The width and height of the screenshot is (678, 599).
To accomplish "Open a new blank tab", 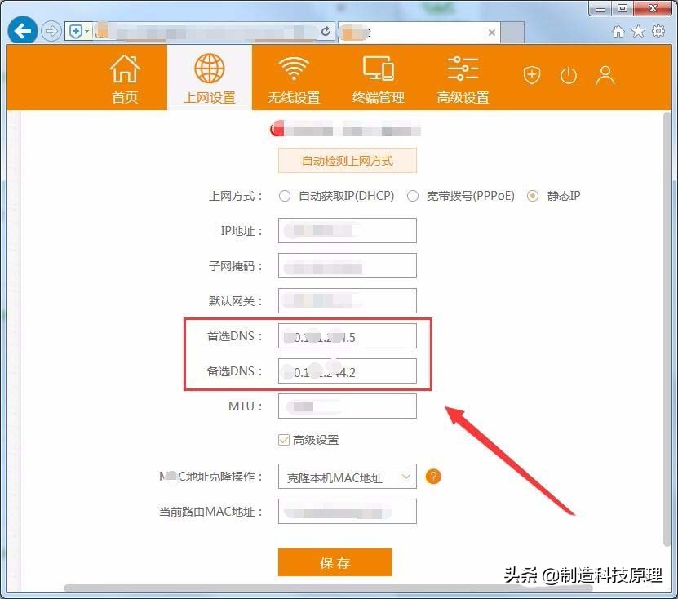I will (513, 33).
